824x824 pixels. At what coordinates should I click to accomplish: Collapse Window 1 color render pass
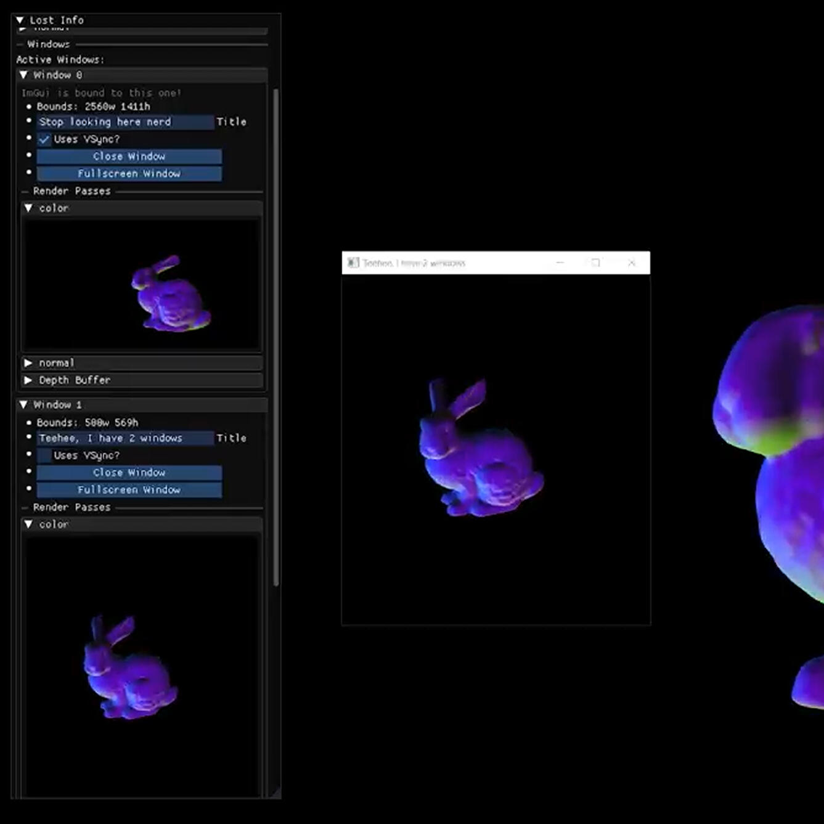click(28, 524)
